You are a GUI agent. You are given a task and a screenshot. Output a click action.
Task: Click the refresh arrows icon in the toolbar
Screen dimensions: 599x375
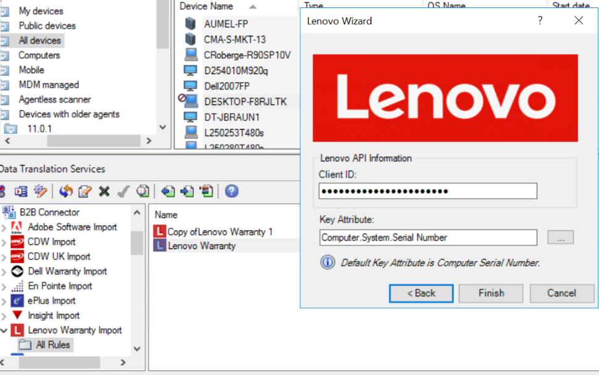(x=65, y=192)
